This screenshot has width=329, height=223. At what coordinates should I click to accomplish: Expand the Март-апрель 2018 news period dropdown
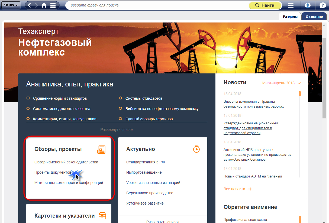281,83
